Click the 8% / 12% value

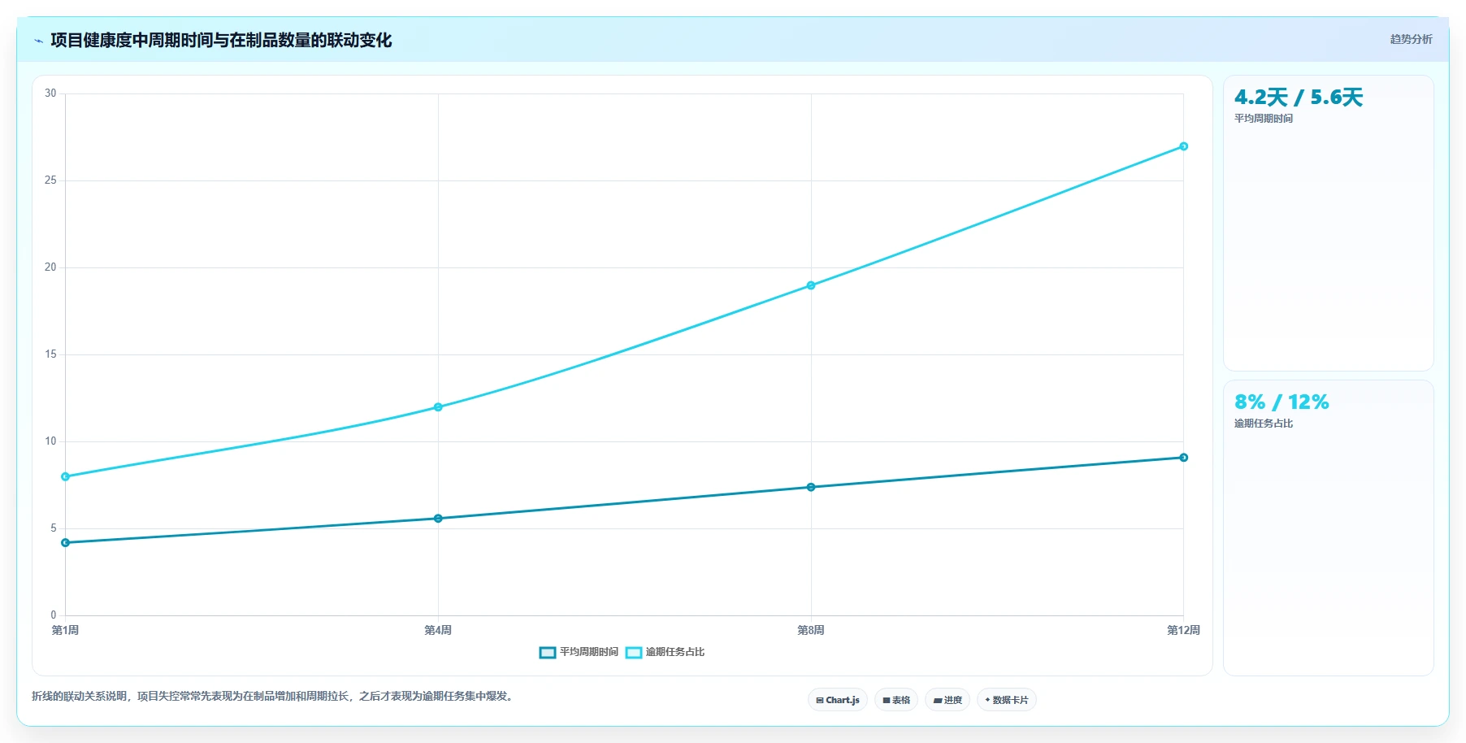[1282, 402]
